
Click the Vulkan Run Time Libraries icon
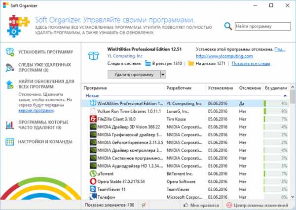point(93,111)
